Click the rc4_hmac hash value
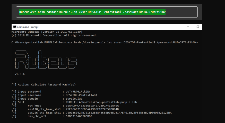The height and width of the screenshot is (123, 225). (x=92, y=106)
